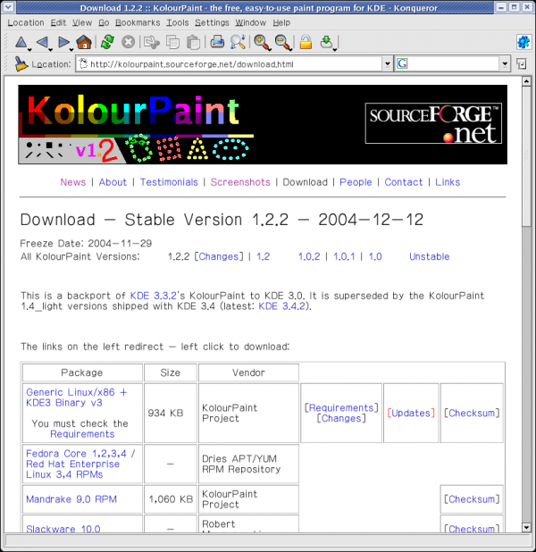Image resolution: width=536 pixels, height=552 pixels.
Task: Click the "934 KB" size cell
Action: pos(171,413)
